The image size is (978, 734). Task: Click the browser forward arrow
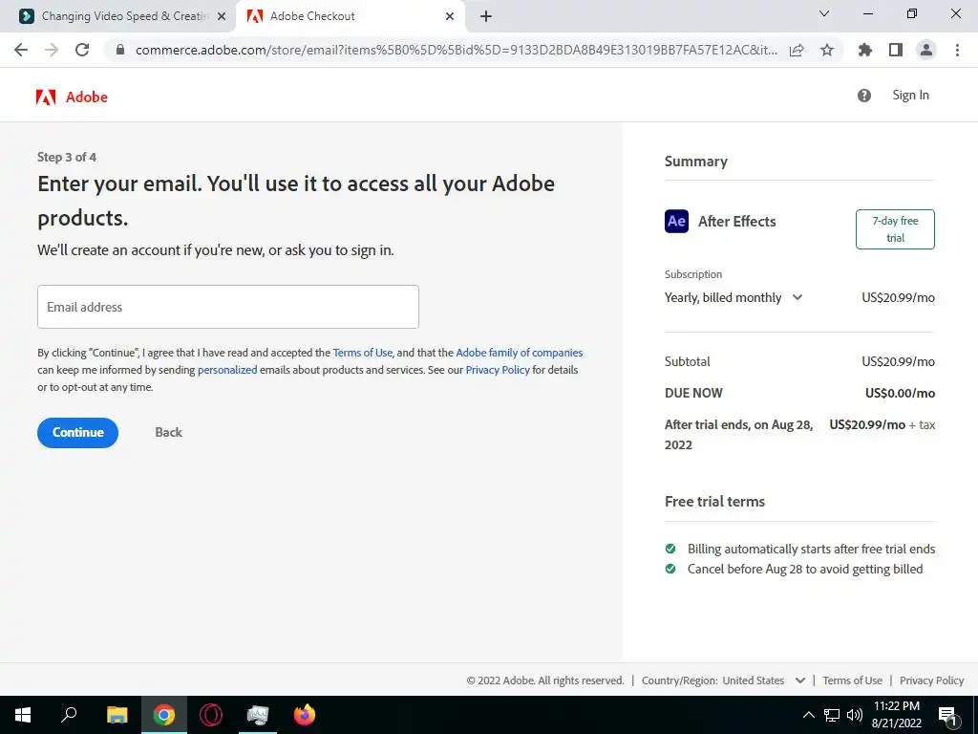coord(52,50)
